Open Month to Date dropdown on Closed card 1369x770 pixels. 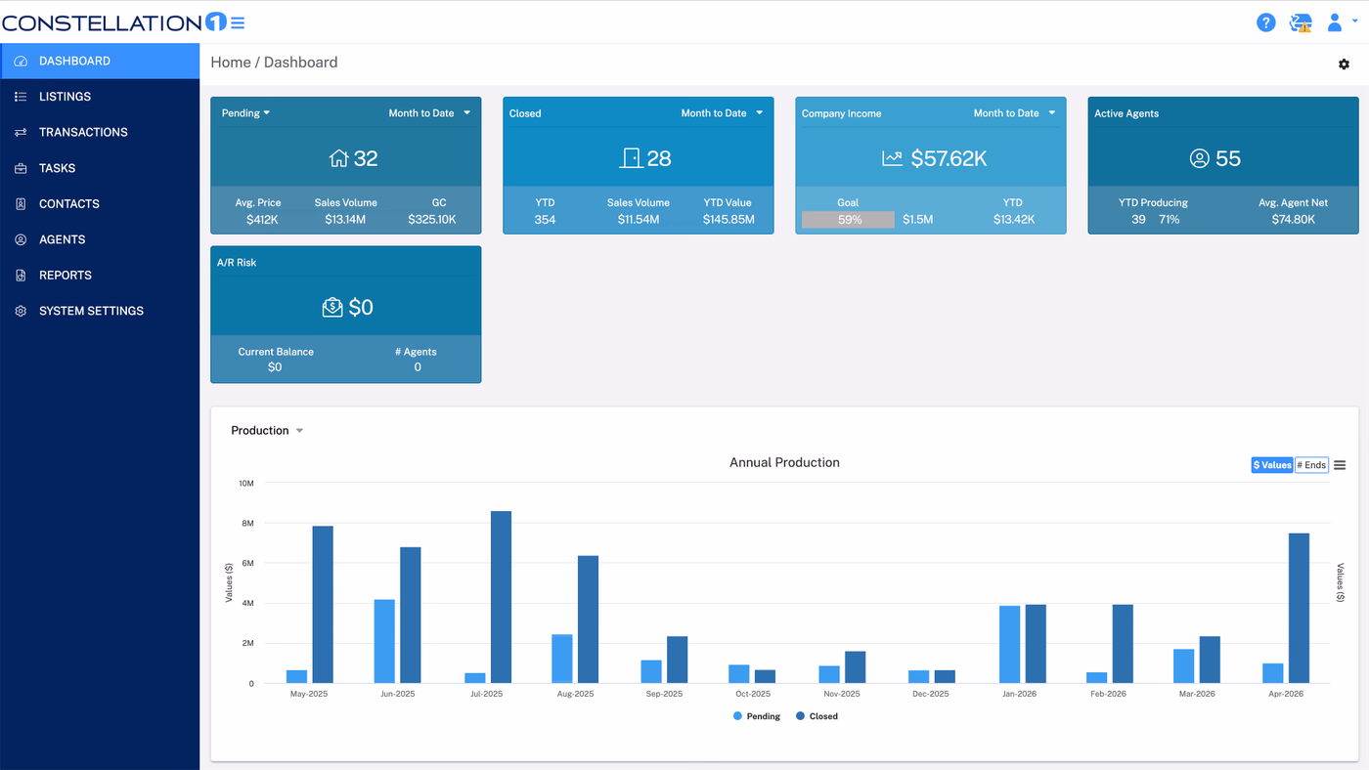click(x=722, y=113)
